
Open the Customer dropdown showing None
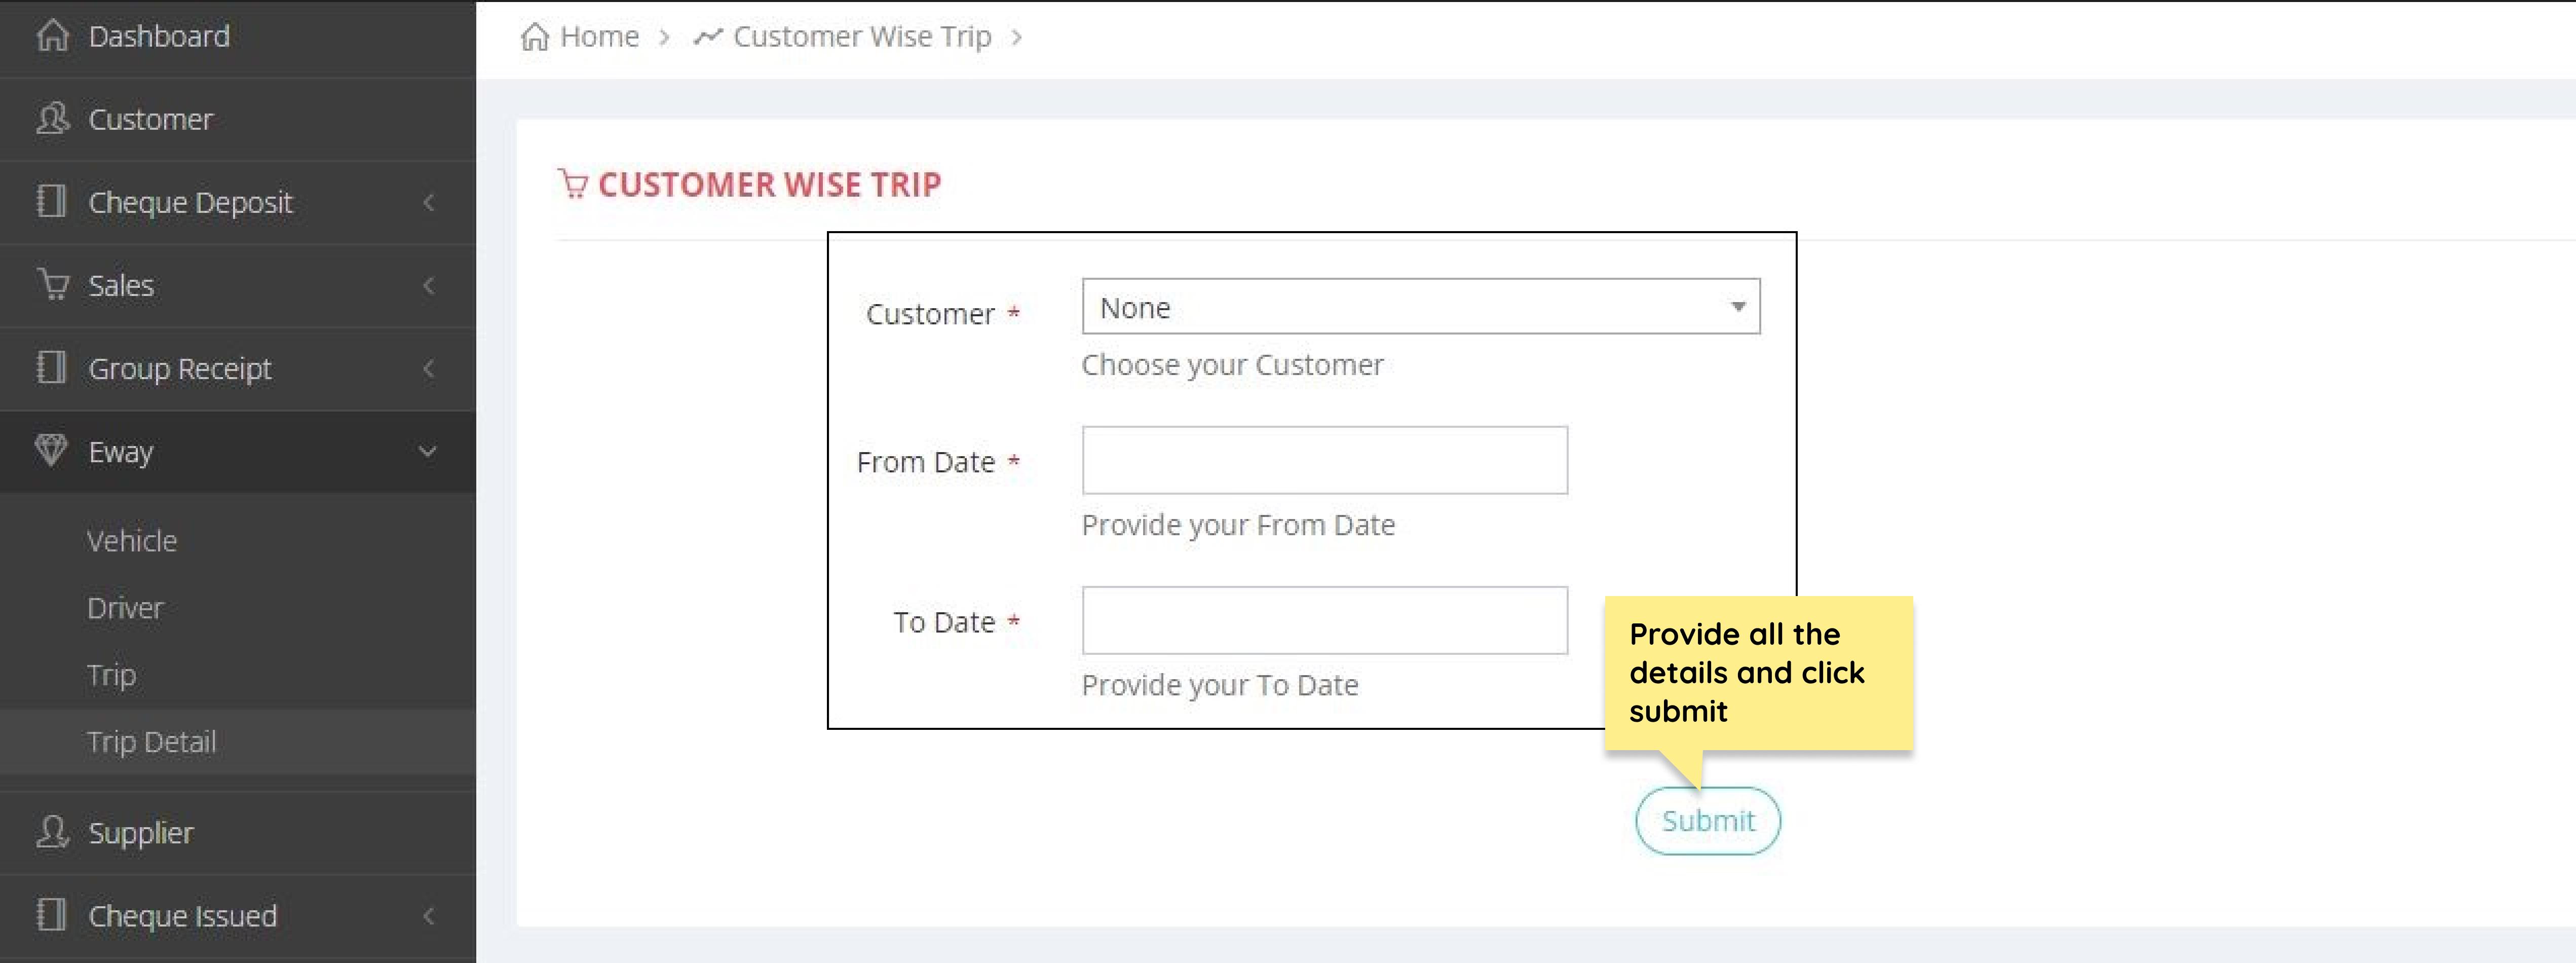(x=1420, y=307)
